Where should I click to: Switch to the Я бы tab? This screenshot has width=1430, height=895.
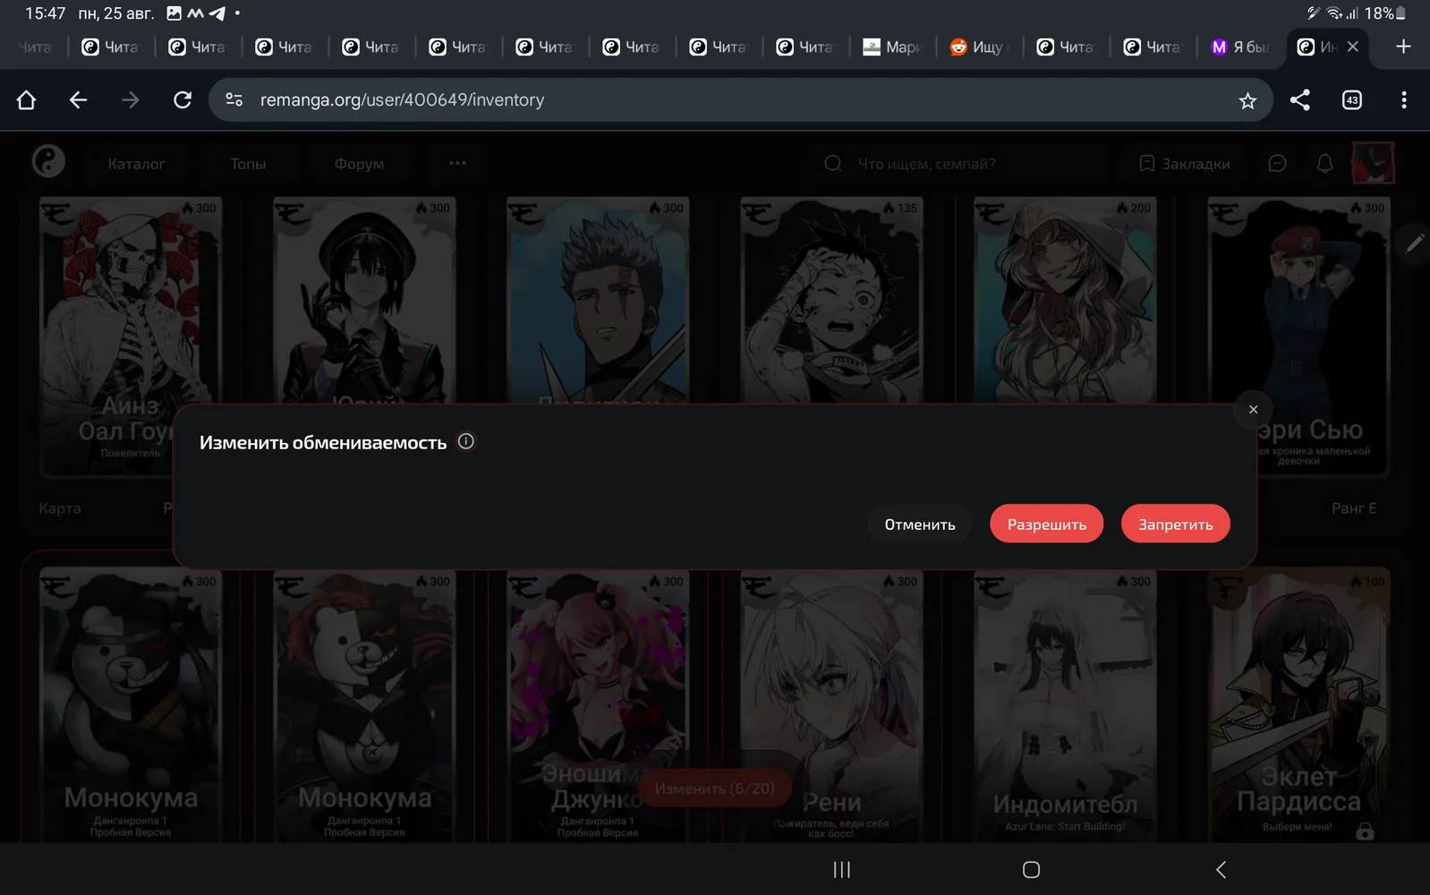tap(1240, 47)
